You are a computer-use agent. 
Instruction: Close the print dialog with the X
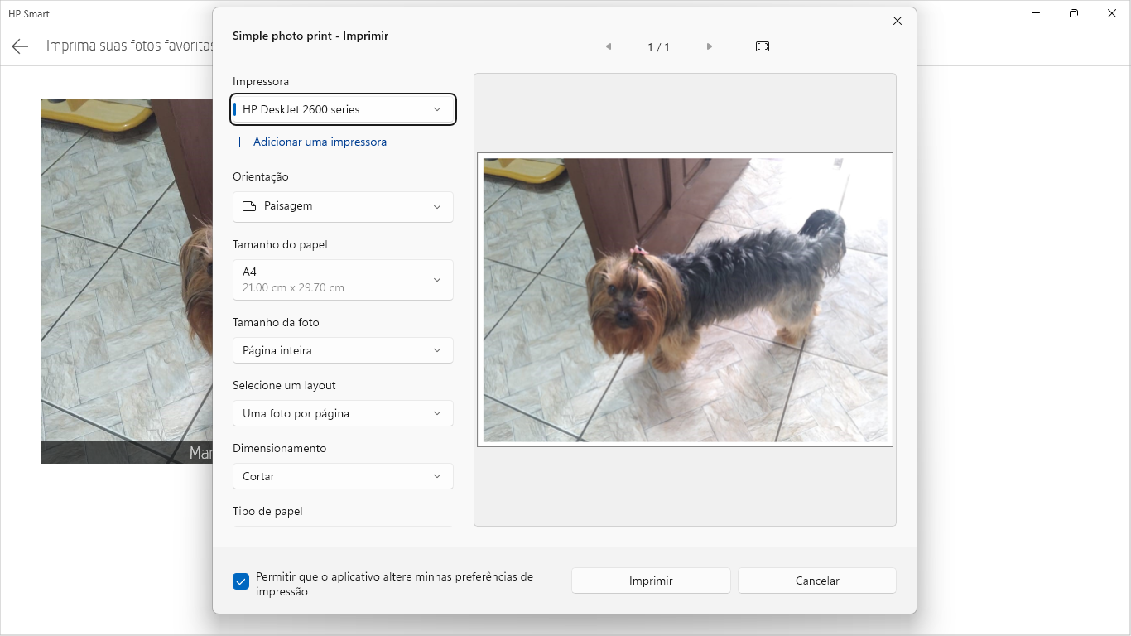pyautogui.click(x=898, y=22)
